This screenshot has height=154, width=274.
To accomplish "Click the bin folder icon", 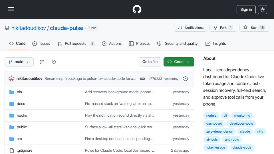I will (x=12, y=92).
